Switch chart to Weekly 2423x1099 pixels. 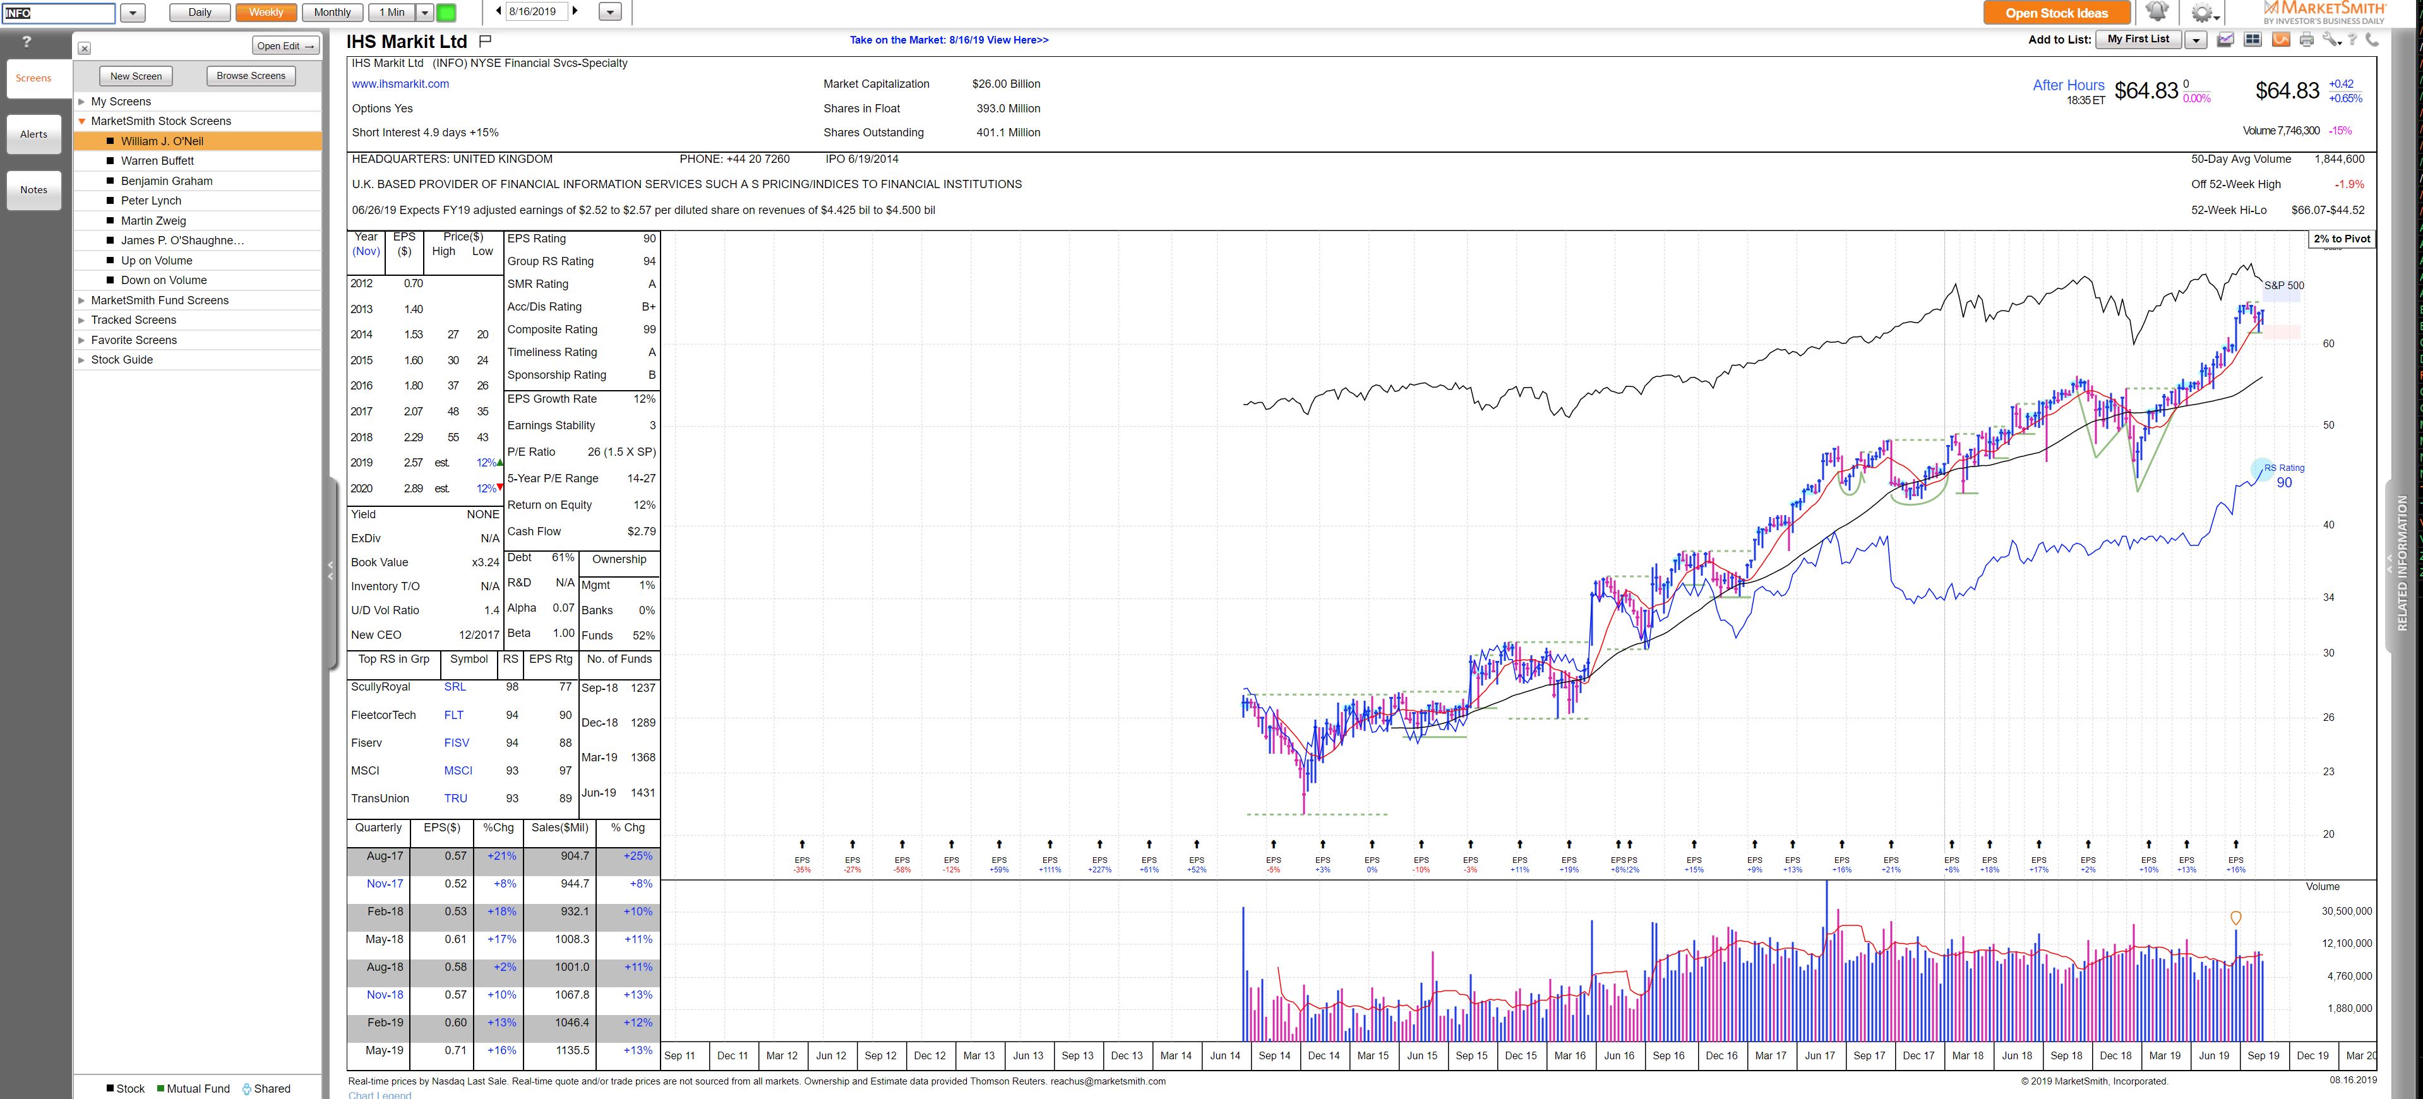(x=266, y=12)
